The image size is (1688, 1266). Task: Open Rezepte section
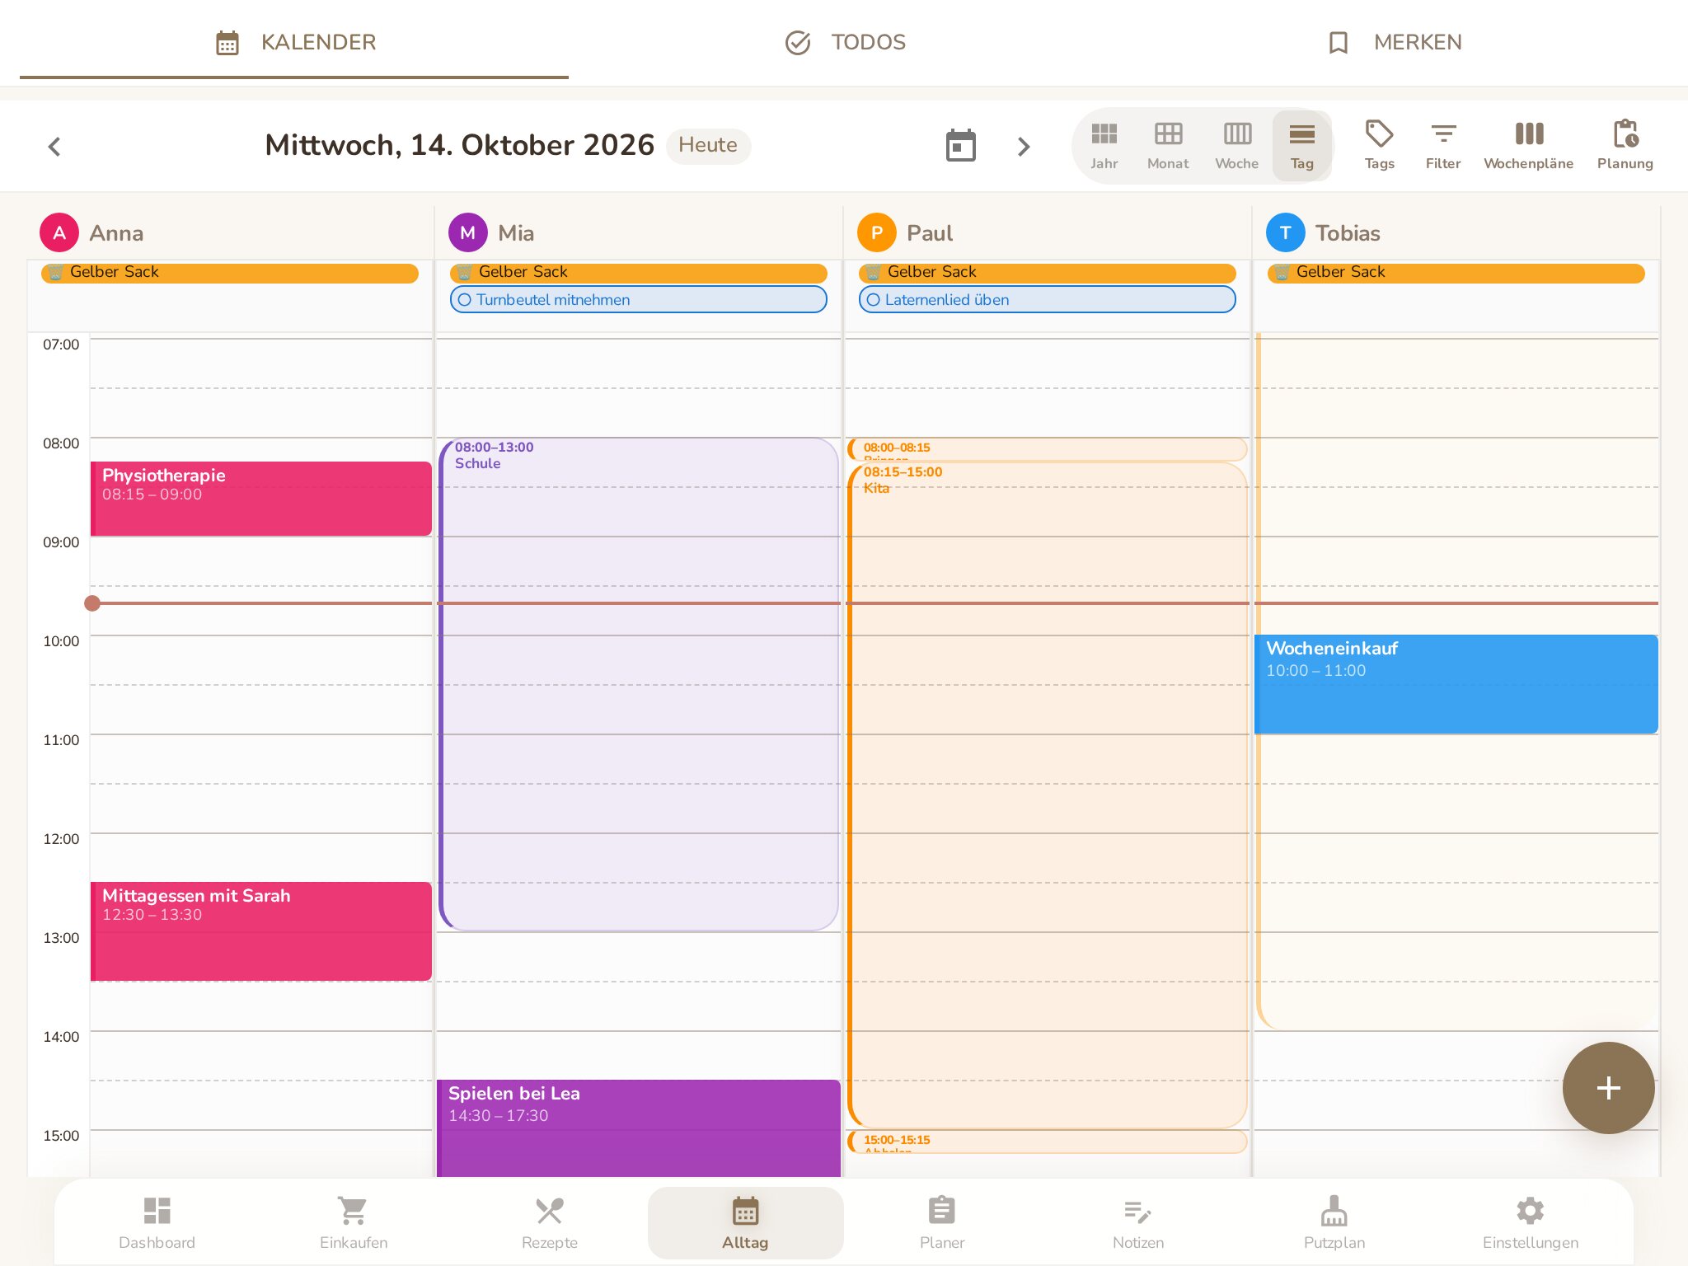pos(550,1223)
